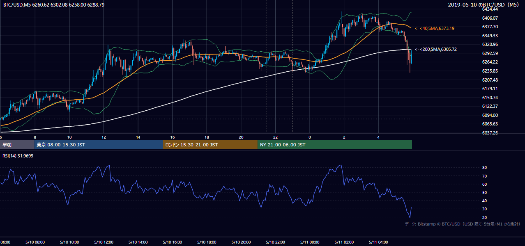The width and height of the screenshot is (525, 246).
Task: Click hour label 14 under the price chart
Action: point(138,137)
